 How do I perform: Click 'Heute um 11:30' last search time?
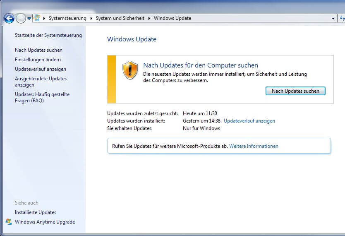(200, 113)
